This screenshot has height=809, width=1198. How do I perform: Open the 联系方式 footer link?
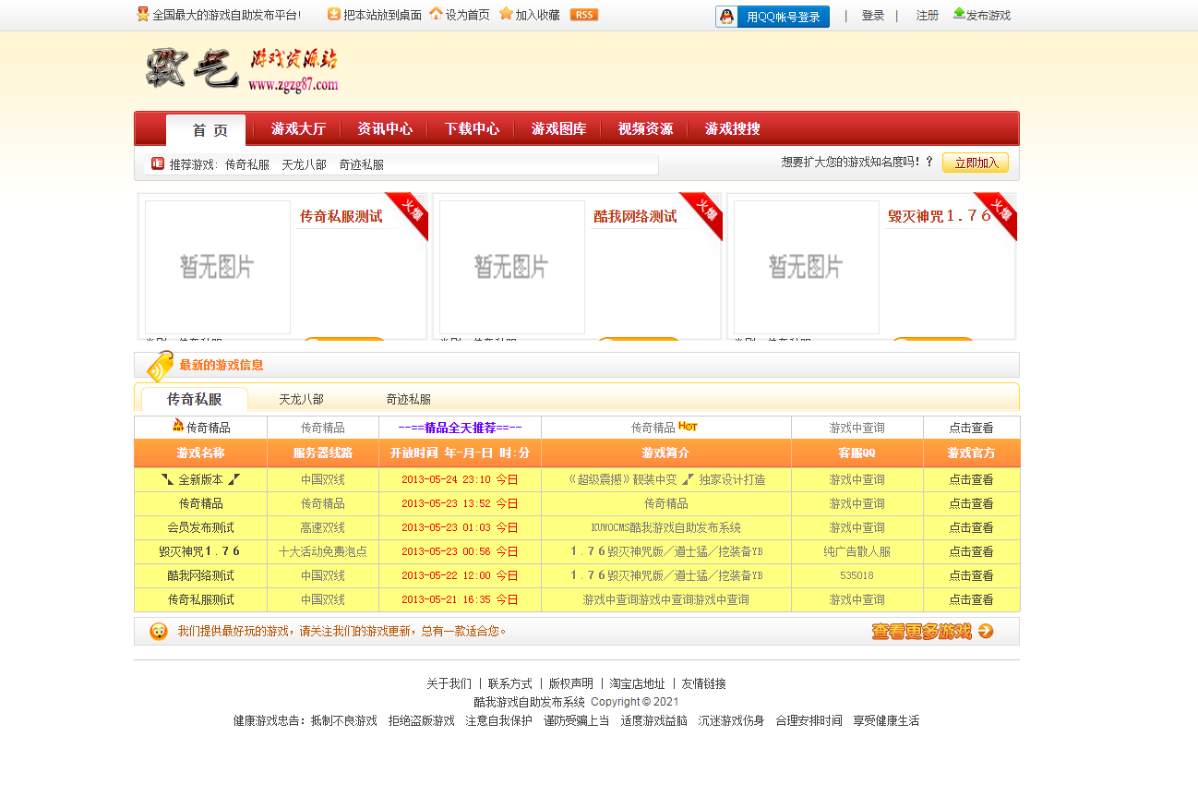point(509,684)
